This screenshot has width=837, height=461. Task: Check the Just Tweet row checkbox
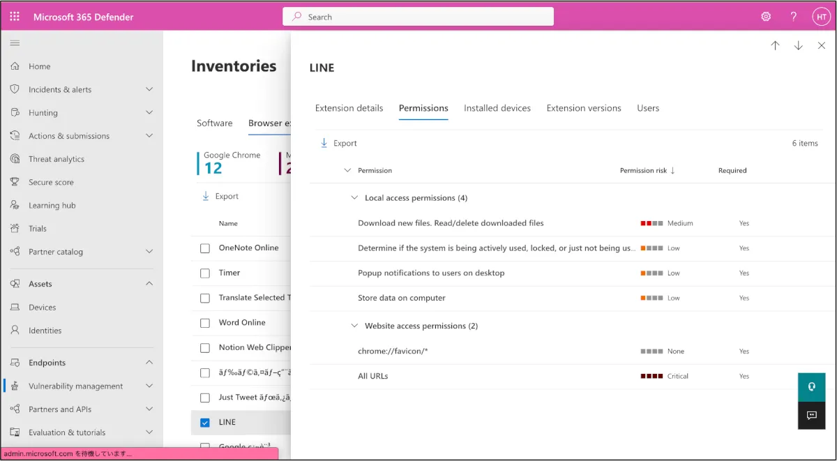coord(205,398)
